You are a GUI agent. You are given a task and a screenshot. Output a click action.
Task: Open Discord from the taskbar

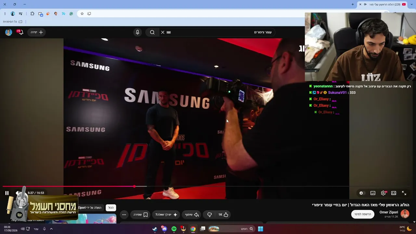(164, 229)
